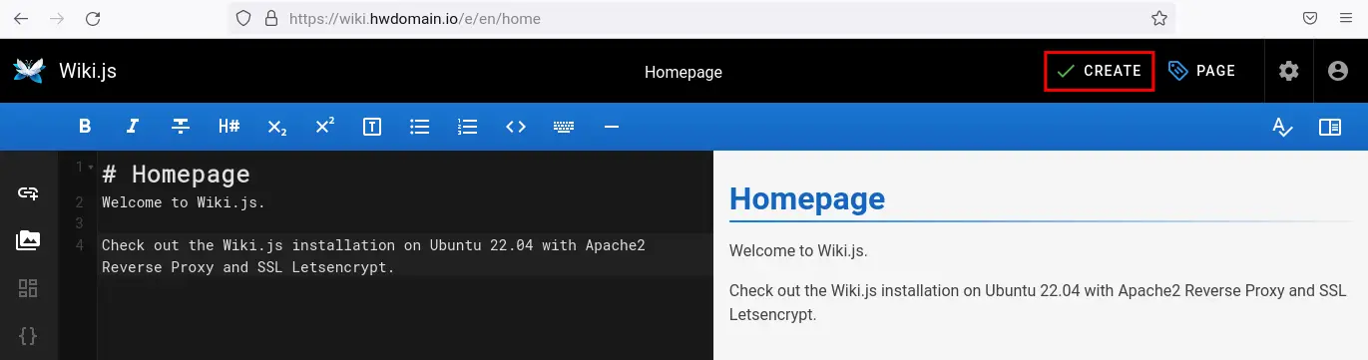Insert a blockquote text box

tap(372, 127)
